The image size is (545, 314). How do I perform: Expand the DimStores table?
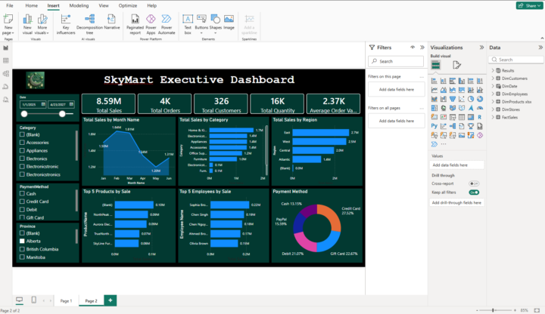pos(493,109)
